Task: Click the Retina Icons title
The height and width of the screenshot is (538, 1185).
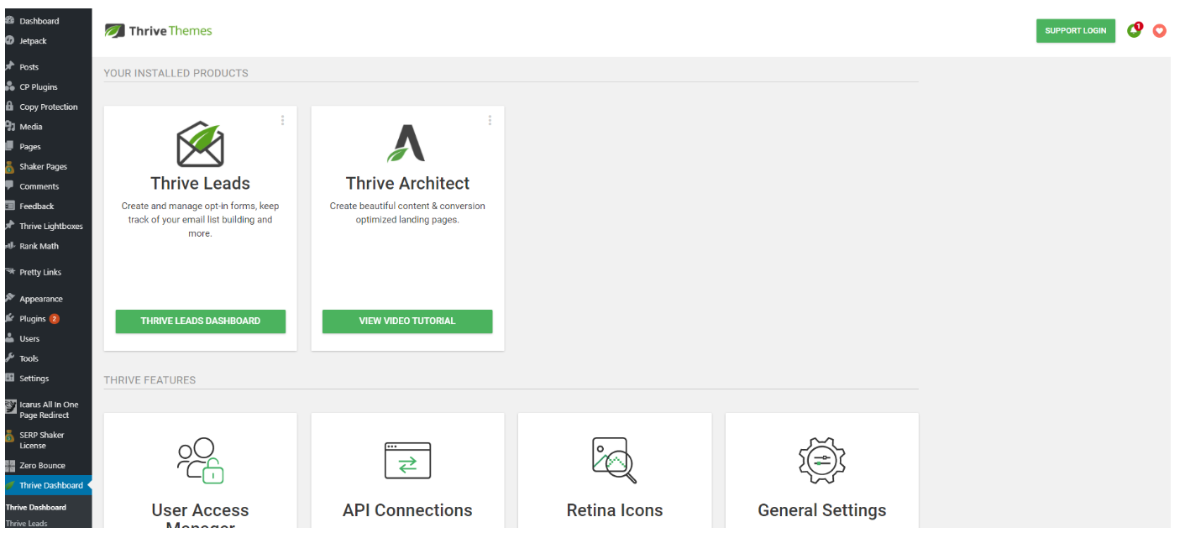Action: click(615, 510)
